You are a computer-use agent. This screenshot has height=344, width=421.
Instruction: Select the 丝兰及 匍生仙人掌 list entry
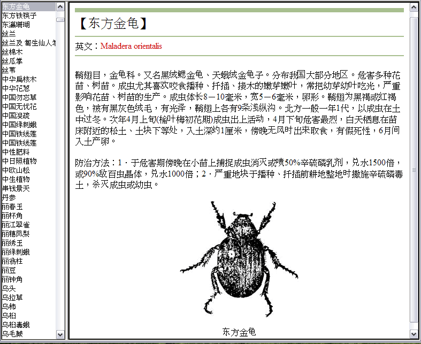point(28,43)
